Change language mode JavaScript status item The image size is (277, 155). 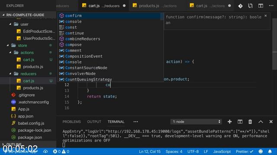point(222,152)
